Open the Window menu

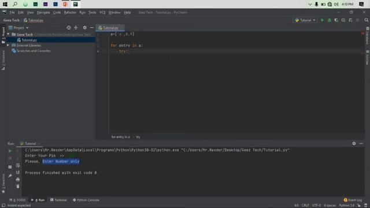pyautogui.click(x=114, y=13)
